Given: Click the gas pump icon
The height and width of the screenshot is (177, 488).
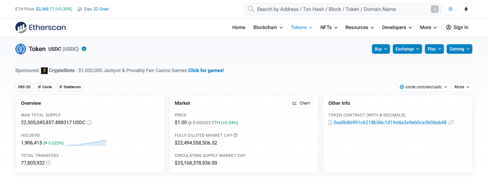Looking at the screenshot, I should [80, 9].
